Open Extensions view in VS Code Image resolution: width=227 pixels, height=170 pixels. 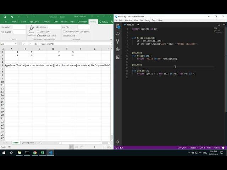118,57
